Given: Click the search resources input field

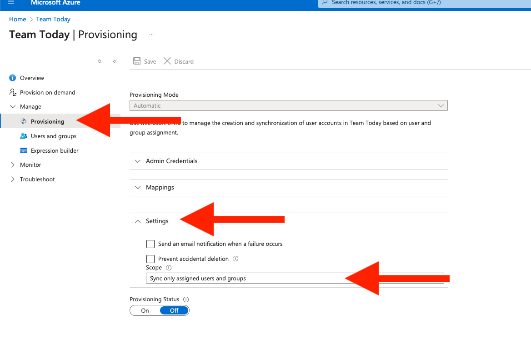Looking at the screenshot, I should coord(425,3).
